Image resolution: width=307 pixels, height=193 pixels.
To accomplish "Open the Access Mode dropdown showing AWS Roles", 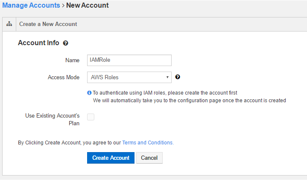I will (129, 78).
